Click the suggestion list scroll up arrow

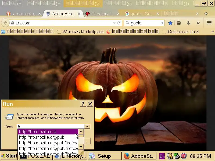pyautogui.click(x=81, y=132)
